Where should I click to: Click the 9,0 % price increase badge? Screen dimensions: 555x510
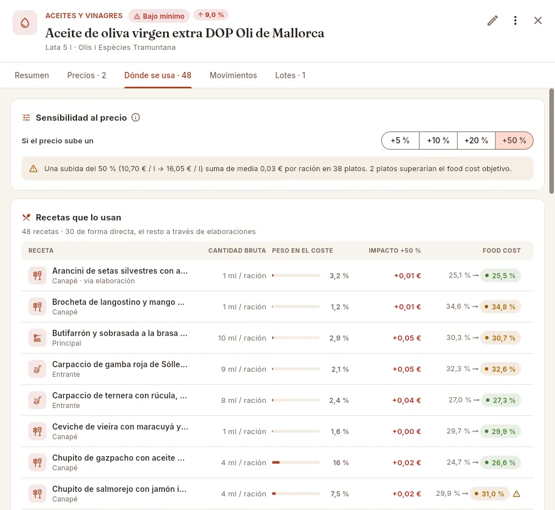211,15
